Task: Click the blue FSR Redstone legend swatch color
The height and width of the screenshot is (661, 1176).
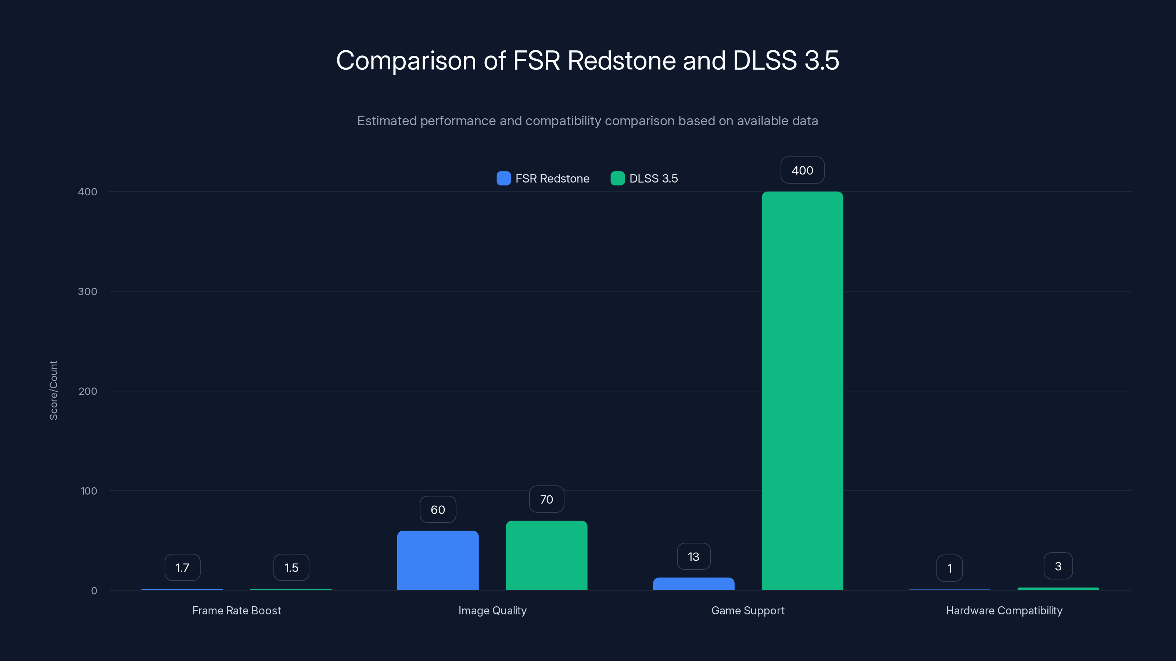Action: pos(503,178)
